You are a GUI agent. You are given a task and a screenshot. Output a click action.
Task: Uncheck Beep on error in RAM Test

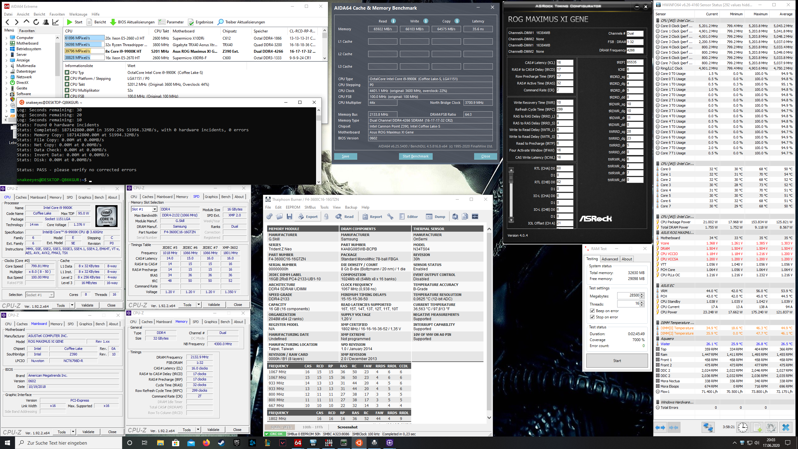pos(592,311)
